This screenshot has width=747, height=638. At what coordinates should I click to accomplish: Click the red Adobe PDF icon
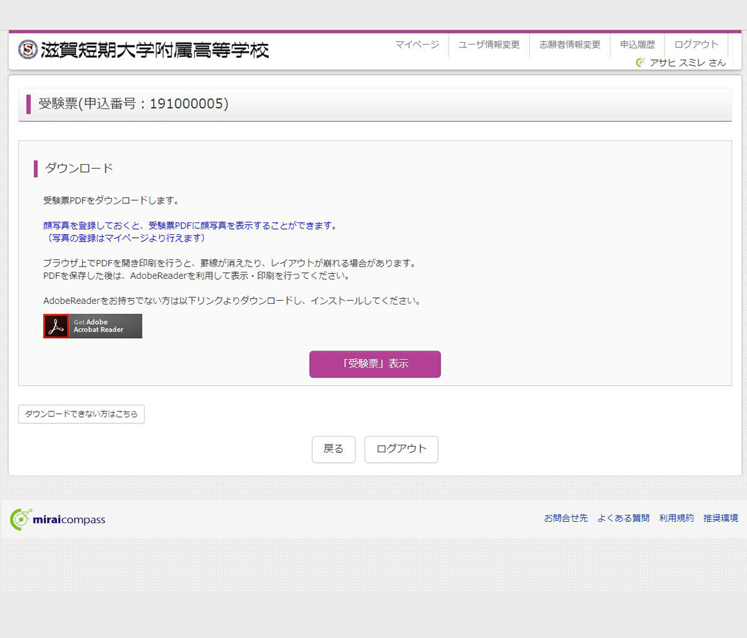point(56,326)
